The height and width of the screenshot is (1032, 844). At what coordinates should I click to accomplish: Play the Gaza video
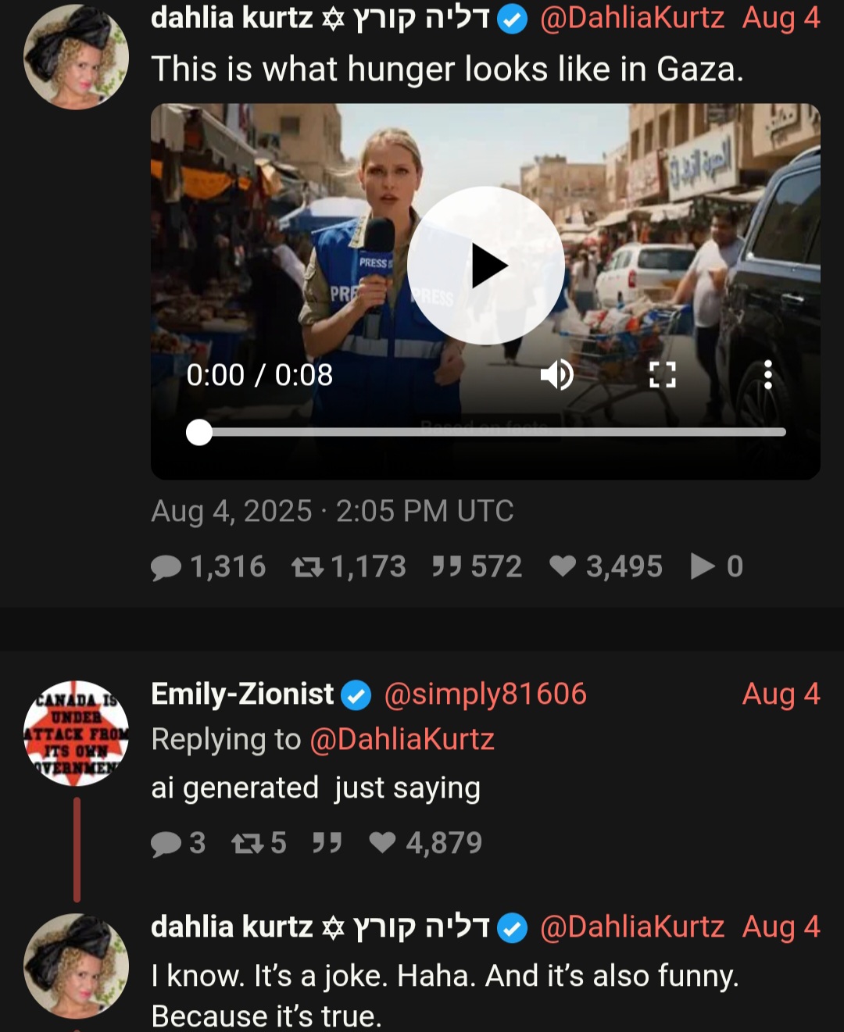pos(486,266)
